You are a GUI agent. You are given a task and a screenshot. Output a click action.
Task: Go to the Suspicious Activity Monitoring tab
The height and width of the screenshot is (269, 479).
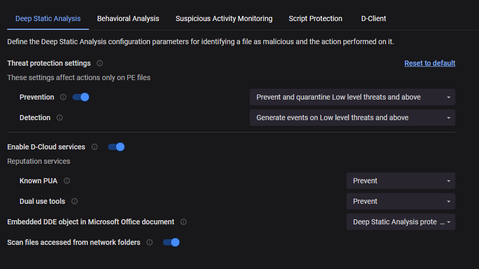click(x=224, y=18)
